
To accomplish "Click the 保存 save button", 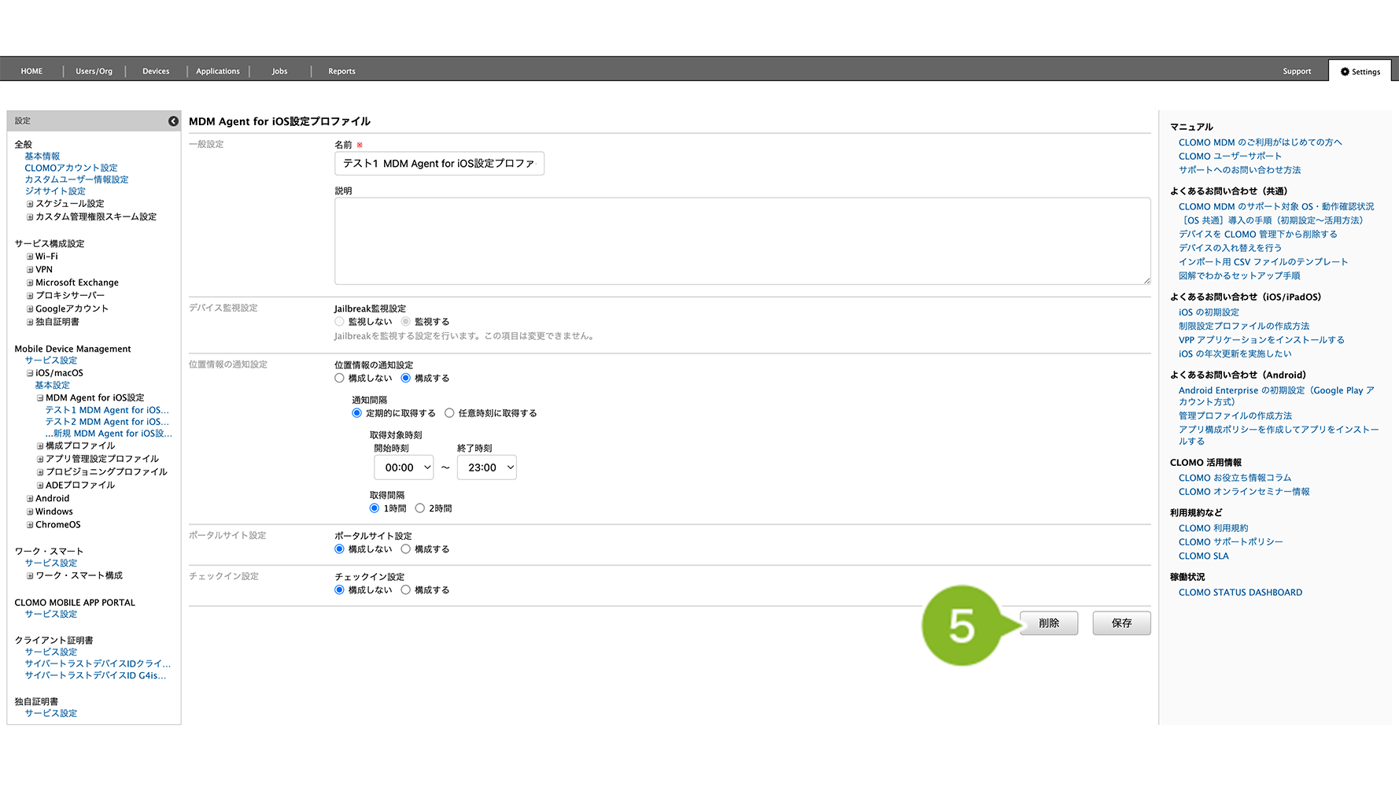I will [x=1121, y=623].
